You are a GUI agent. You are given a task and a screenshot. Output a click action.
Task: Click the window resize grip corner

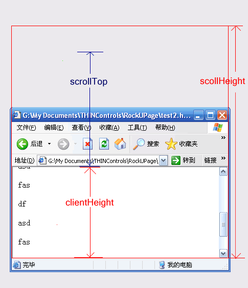pos(226,266)
